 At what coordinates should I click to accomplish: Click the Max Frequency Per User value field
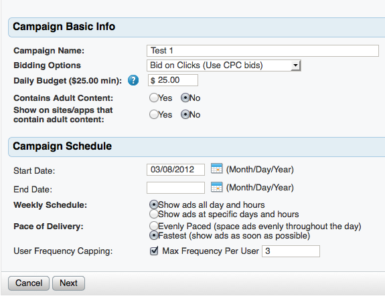291,251
